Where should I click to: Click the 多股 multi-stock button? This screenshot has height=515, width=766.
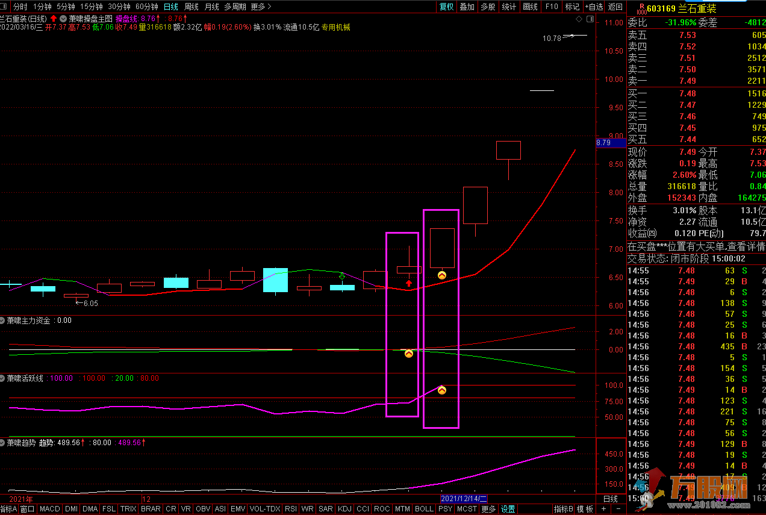click(x=488, y=7)
